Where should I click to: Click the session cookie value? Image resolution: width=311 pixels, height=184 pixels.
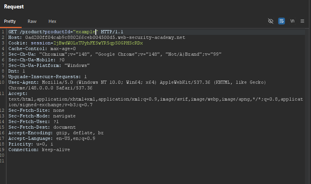(98, 43)
